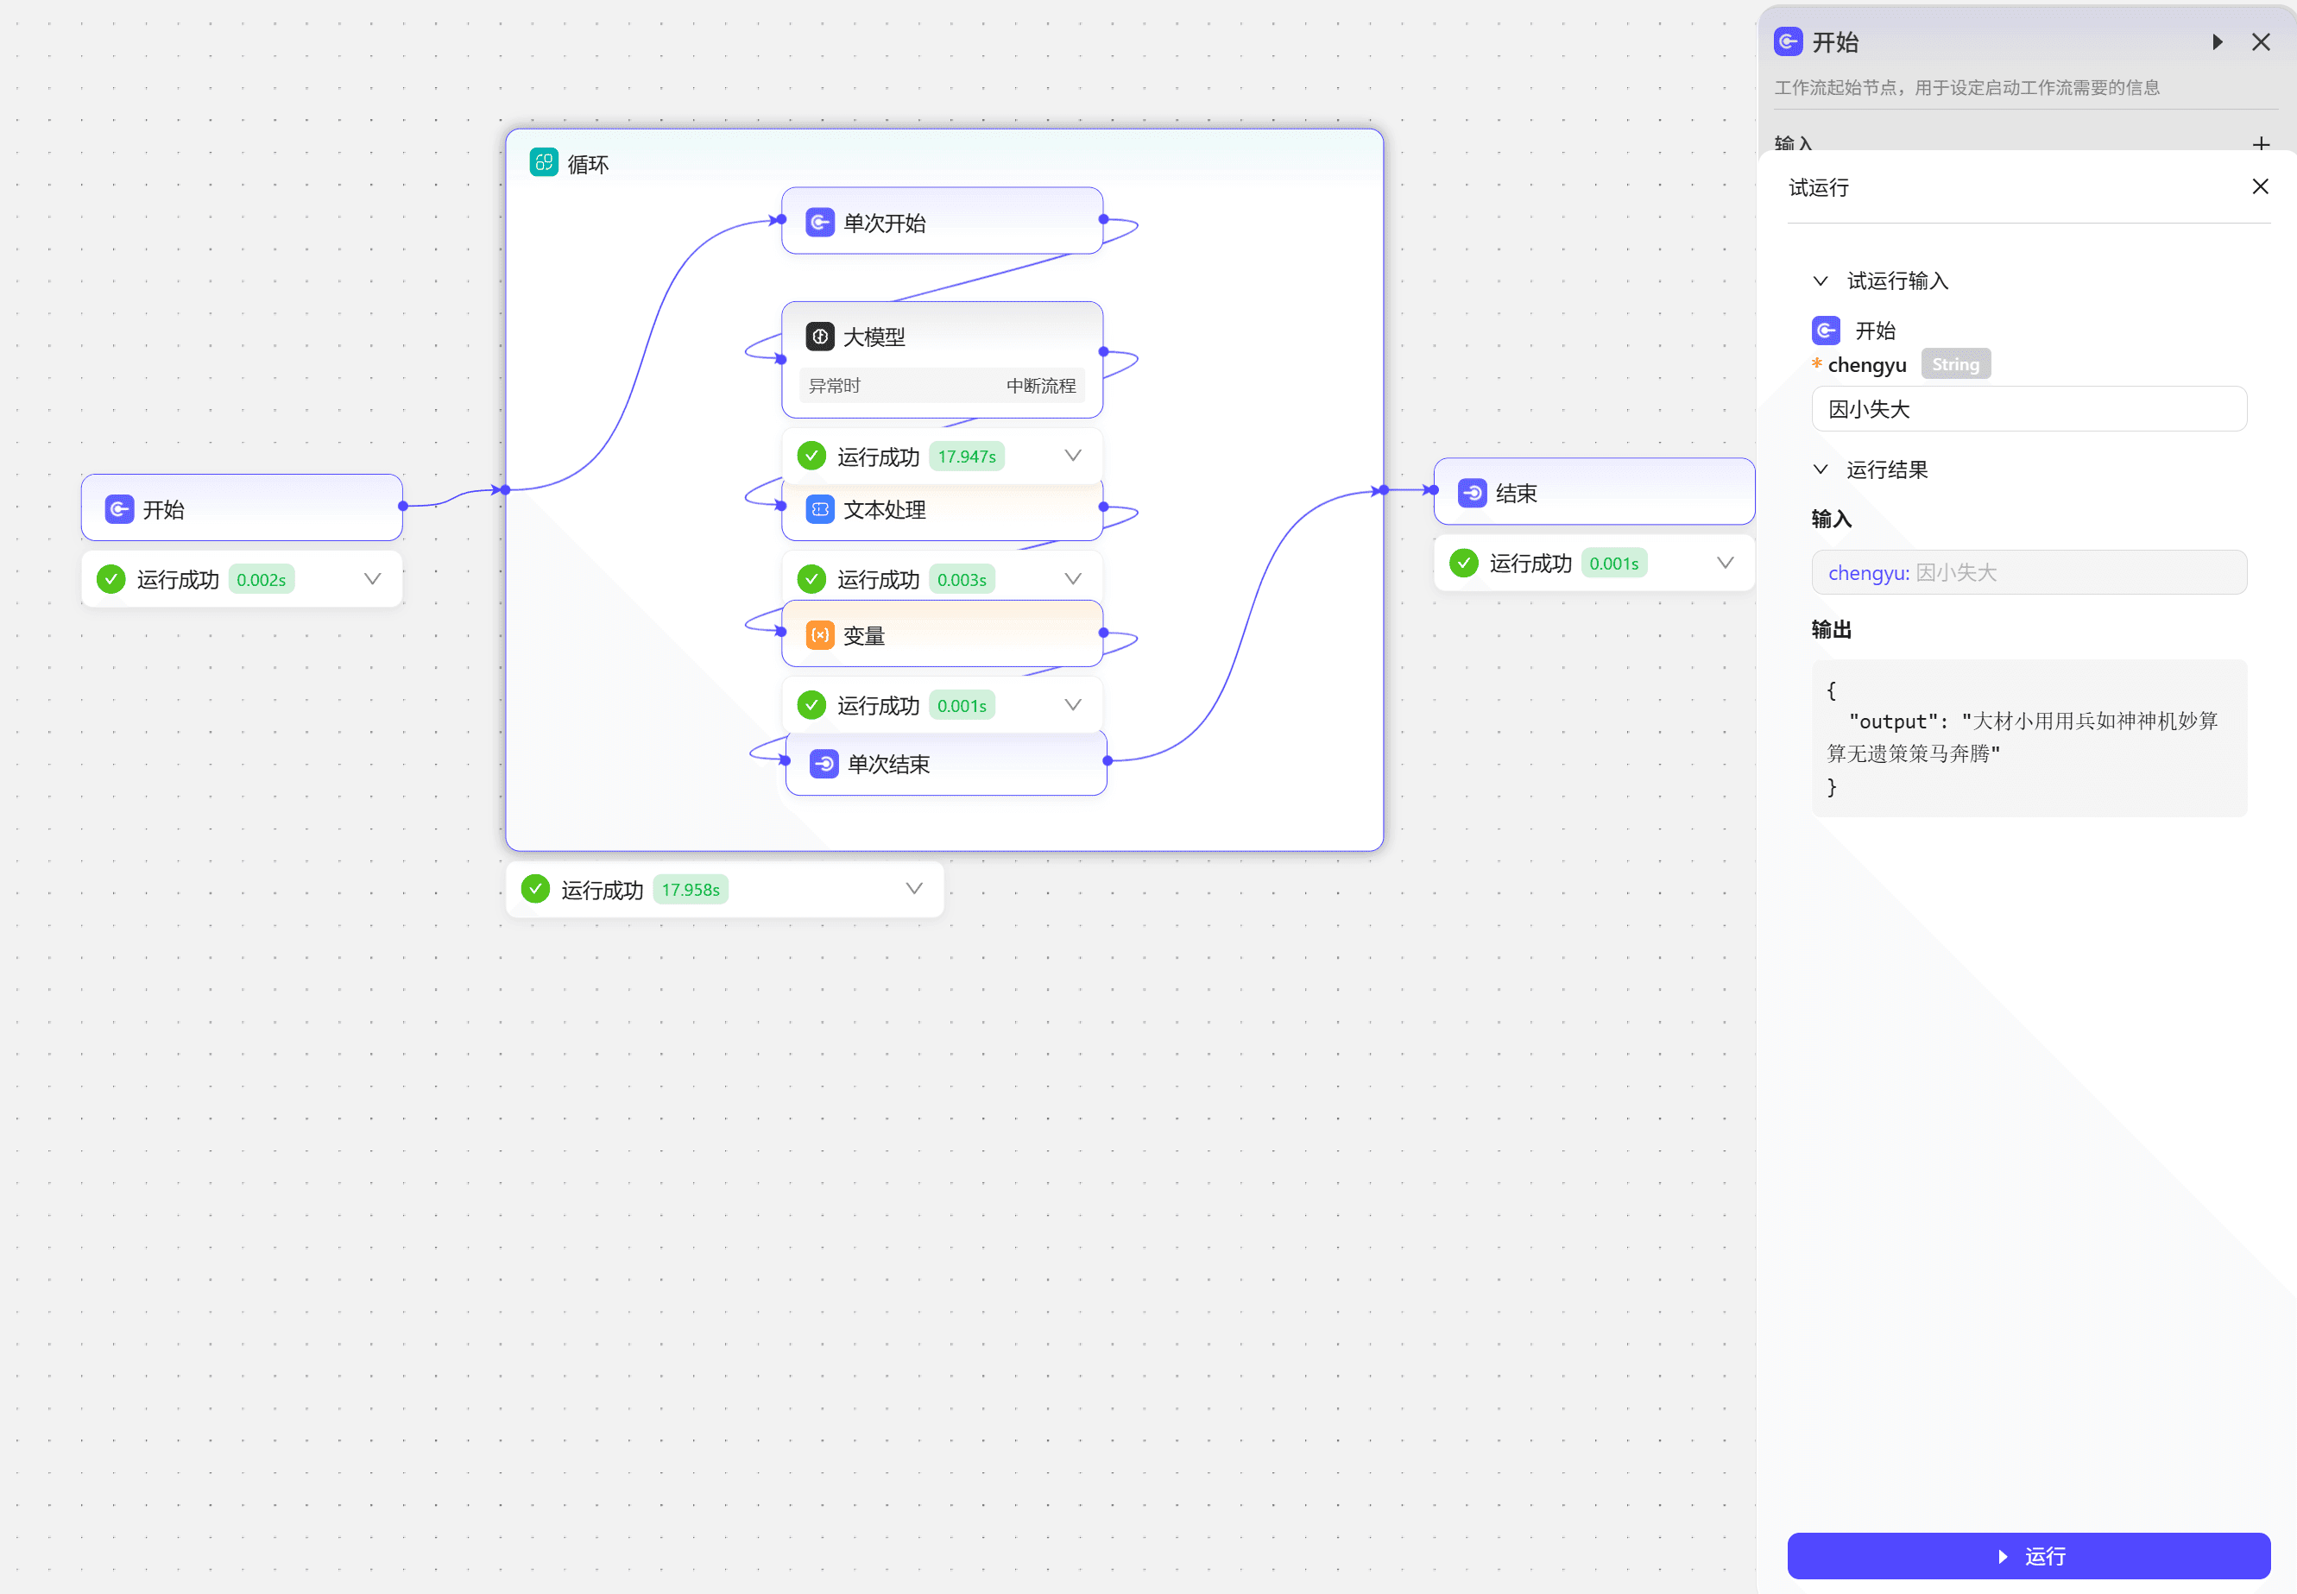Close the 试运行 test run panel
2297x1594 pixels.
2260,186
